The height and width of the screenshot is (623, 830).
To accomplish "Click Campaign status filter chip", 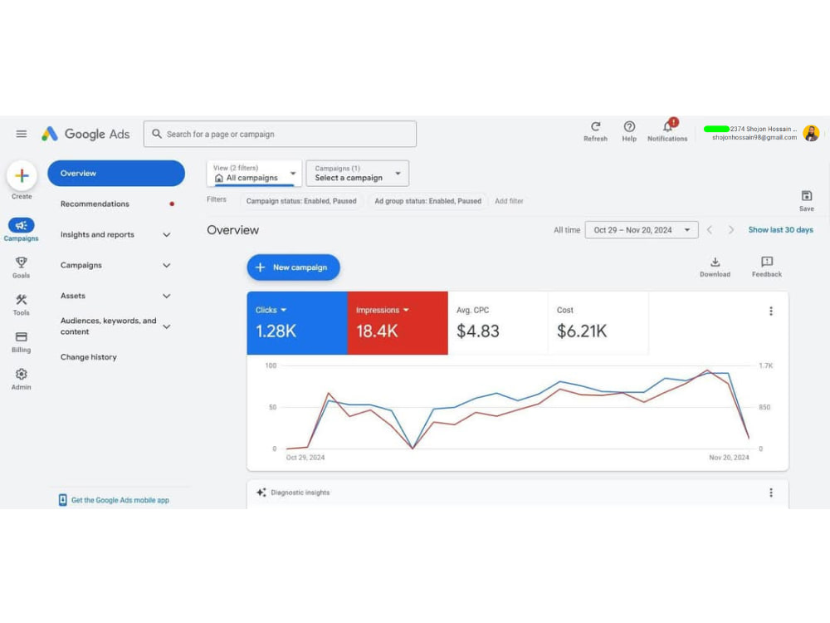I will pyautogui.click(x=301, y=201).
